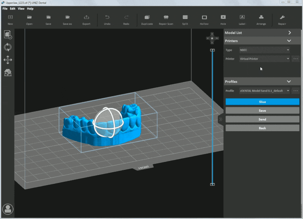
Task: Click the Export toolbar icon
Action: [x=86, y=17]
